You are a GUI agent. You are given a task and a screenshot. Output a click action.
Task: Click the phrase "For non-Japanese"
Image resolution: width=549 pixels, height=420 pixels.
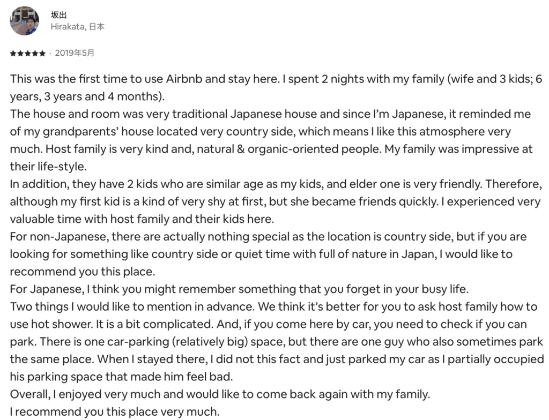click(54, 236)
